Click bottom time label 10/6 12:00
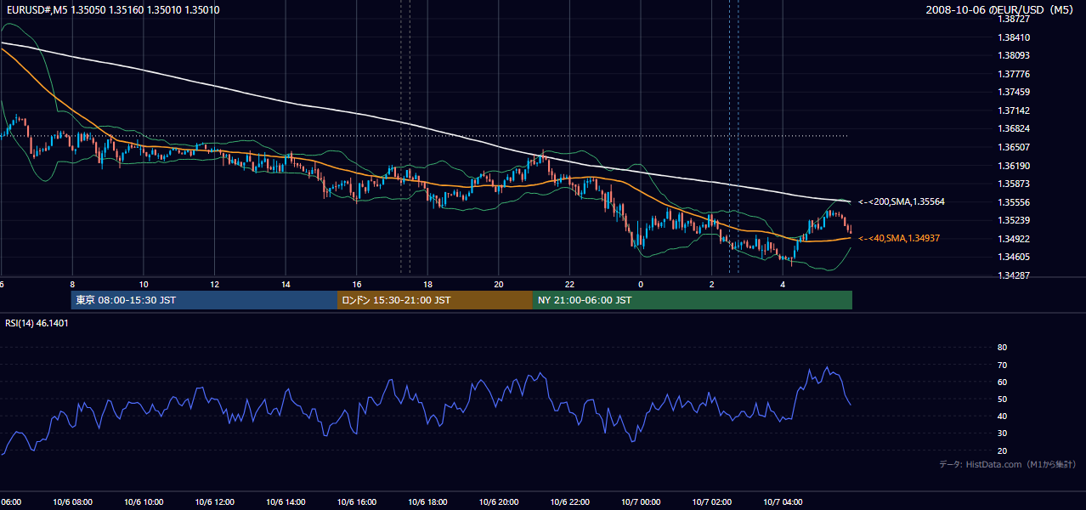The height and width of the screenshot is (510, 1086). point(215,502)
